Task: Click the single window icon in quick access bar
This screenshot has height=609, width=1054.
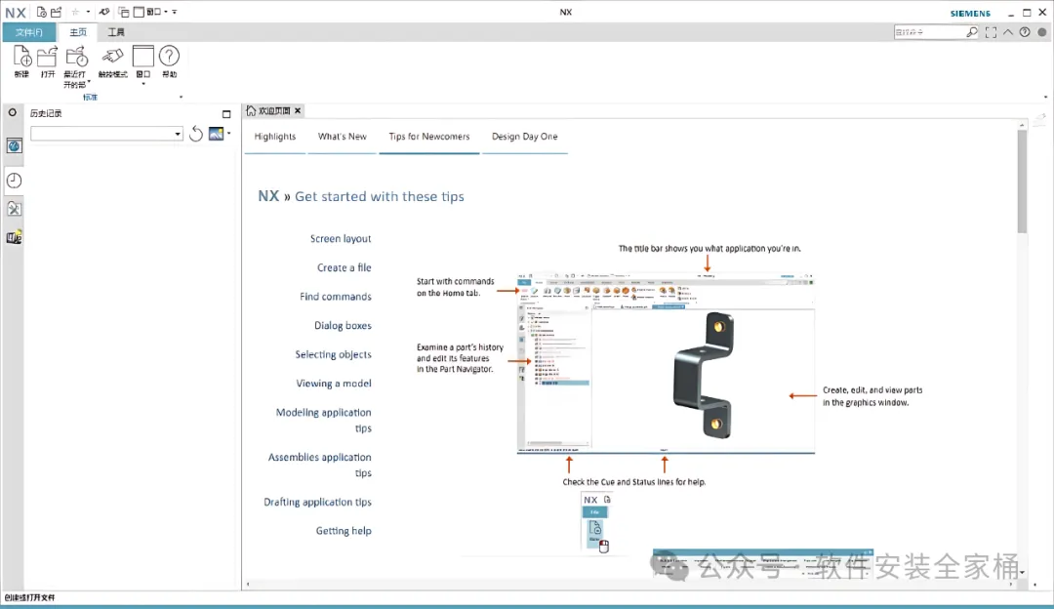Action: click(x=139, y=12)
